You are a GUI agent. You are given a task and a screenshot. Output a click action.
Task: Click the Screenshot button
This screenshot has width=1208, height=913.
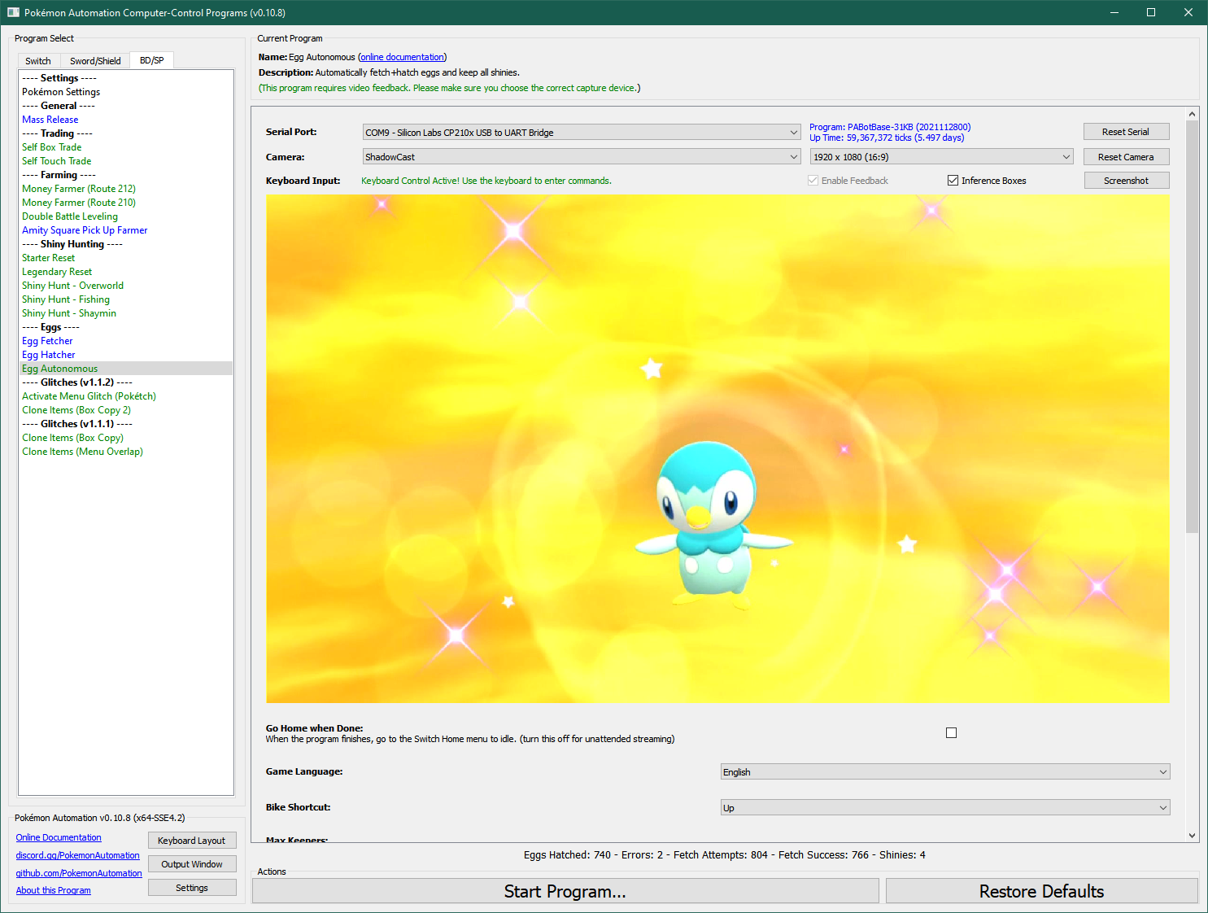coord(1126,181)
